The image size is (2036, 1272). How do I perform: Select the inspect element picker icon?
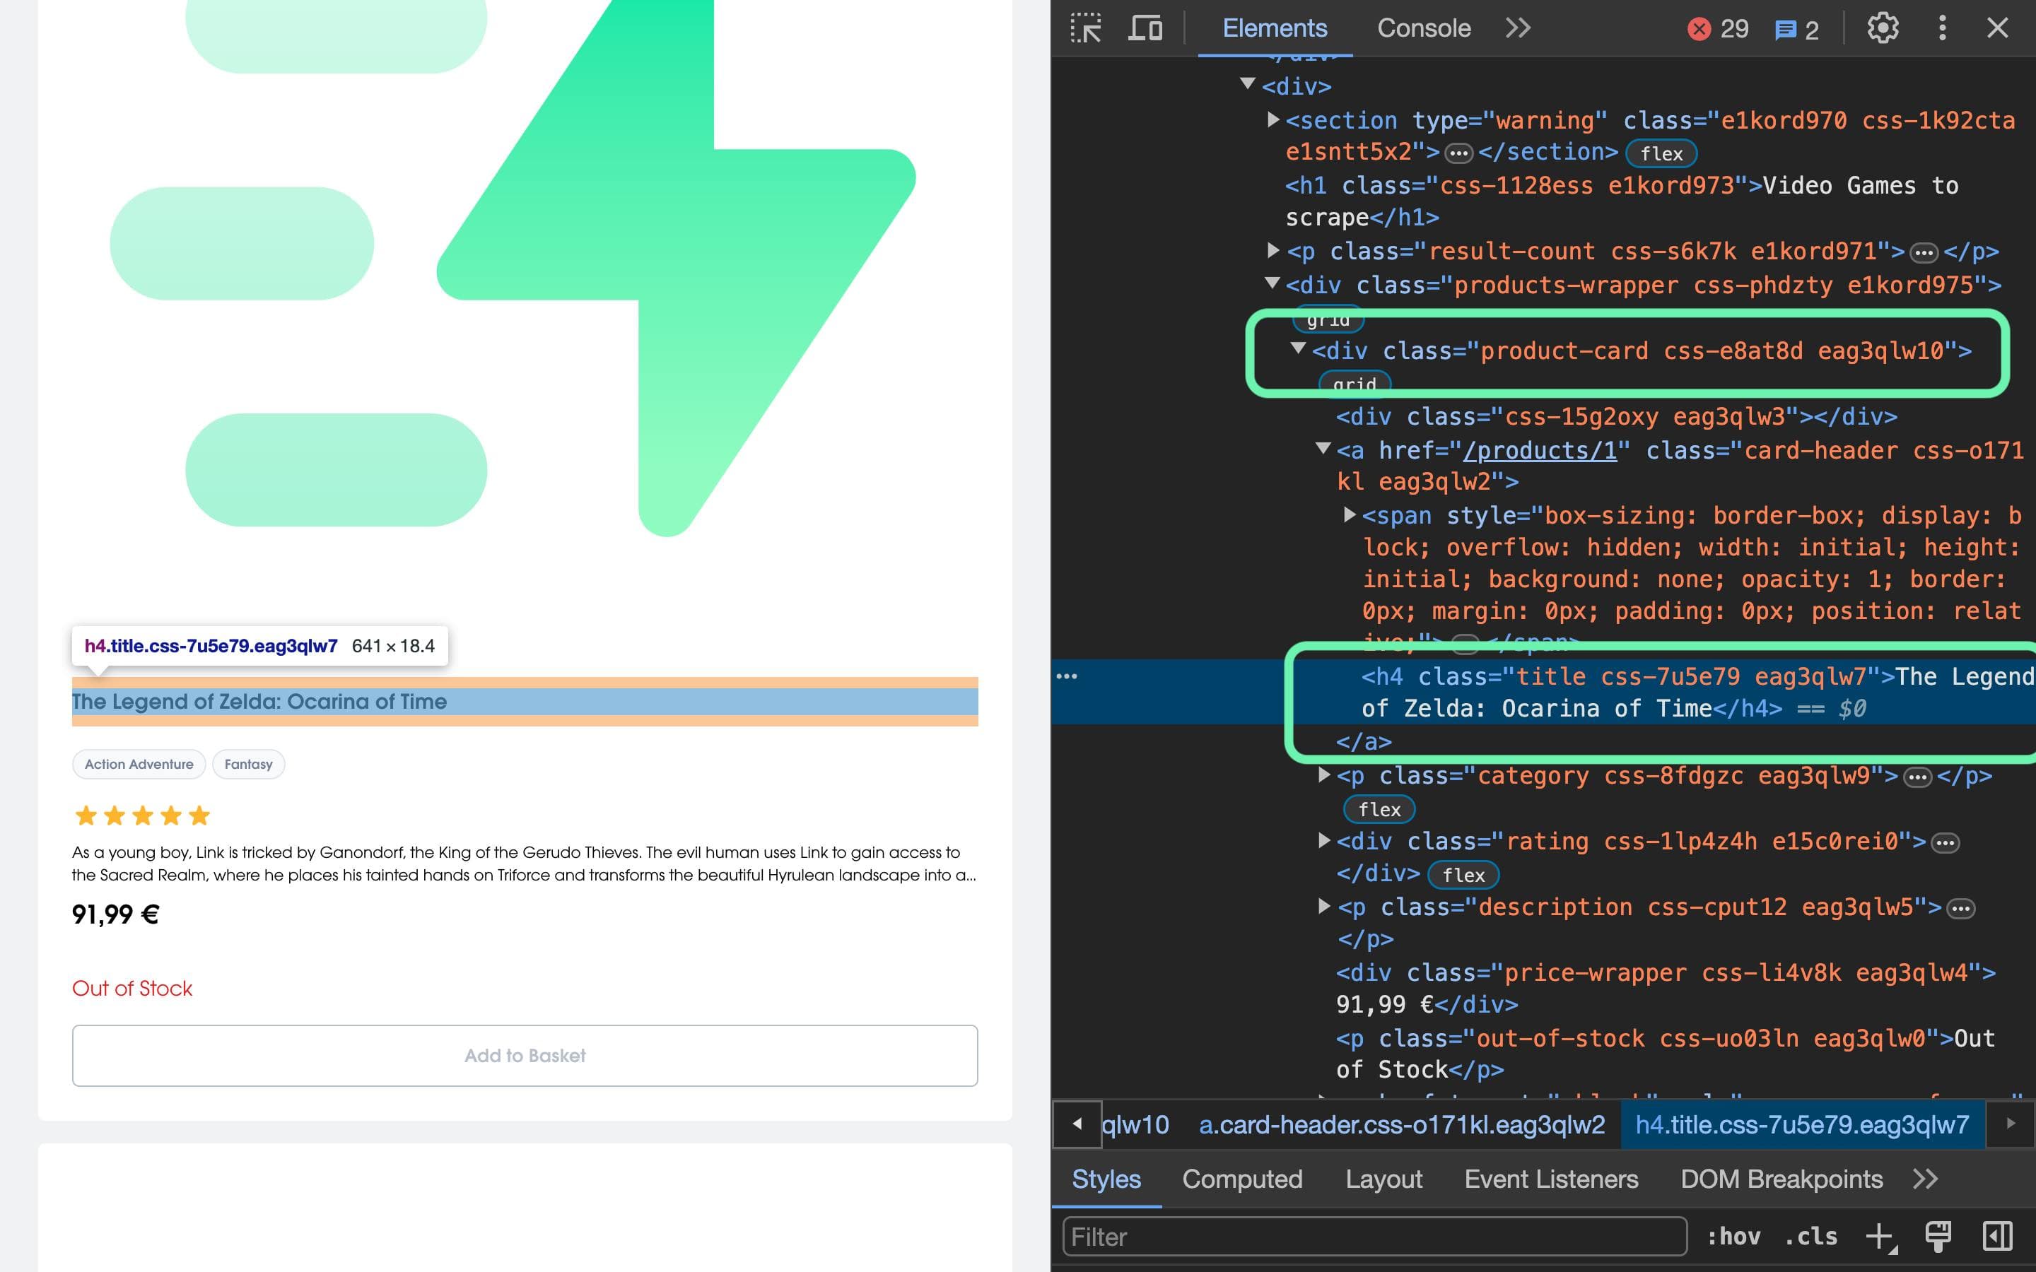[1089, 28]
